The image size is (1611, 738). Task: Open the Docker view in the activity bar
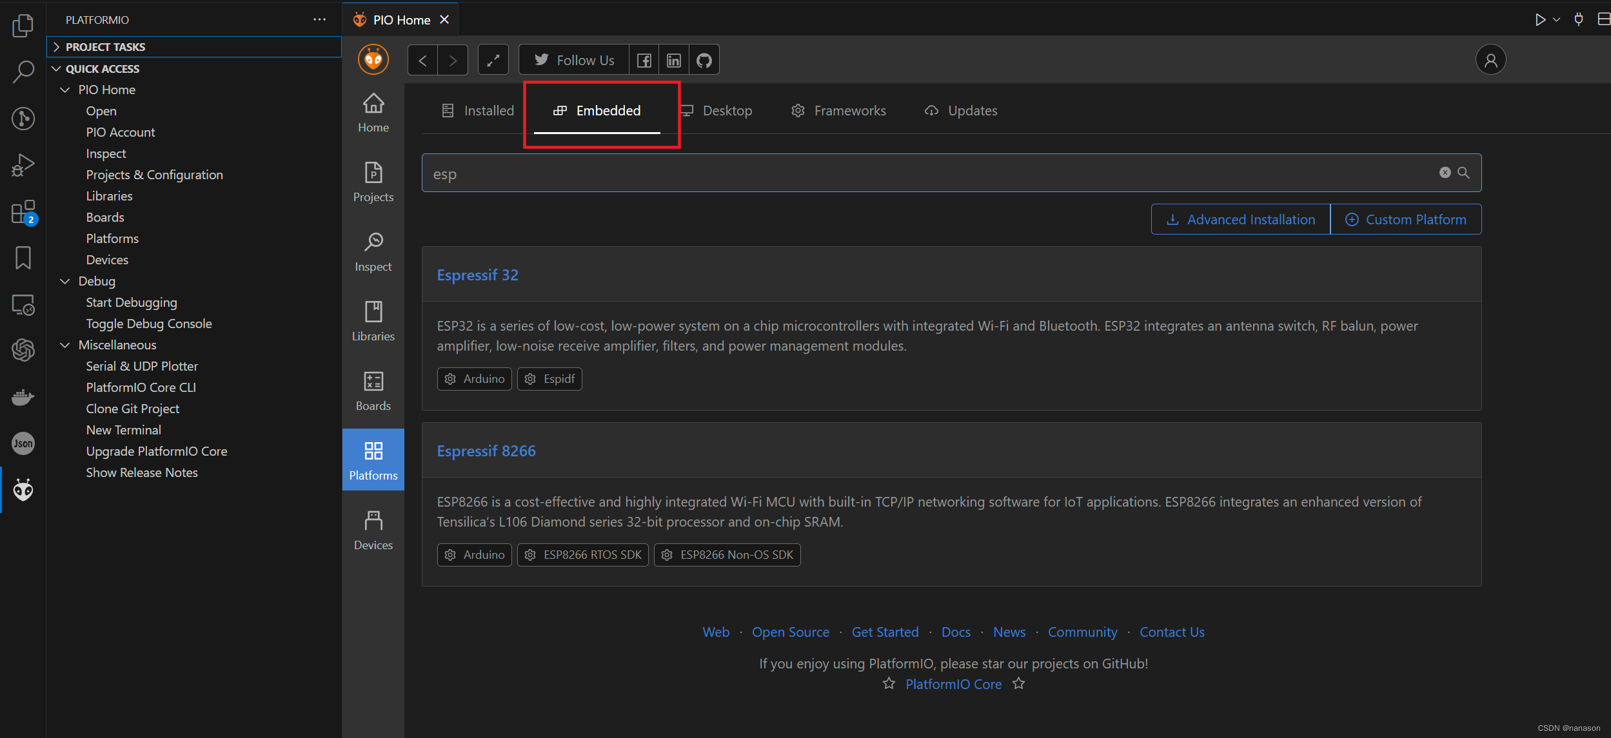point(23,397)
